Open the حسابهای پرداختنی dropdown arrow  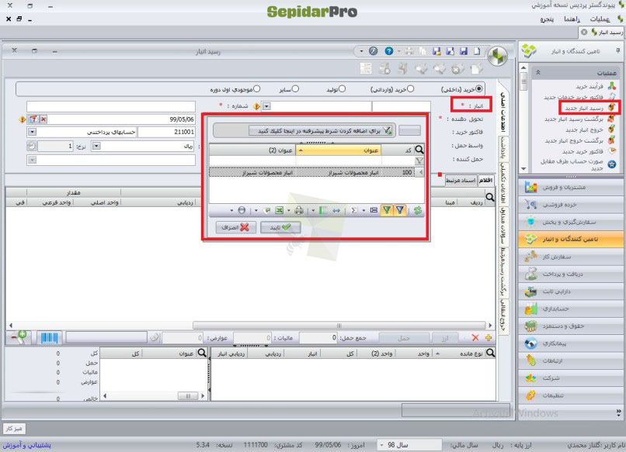[33, 132]
